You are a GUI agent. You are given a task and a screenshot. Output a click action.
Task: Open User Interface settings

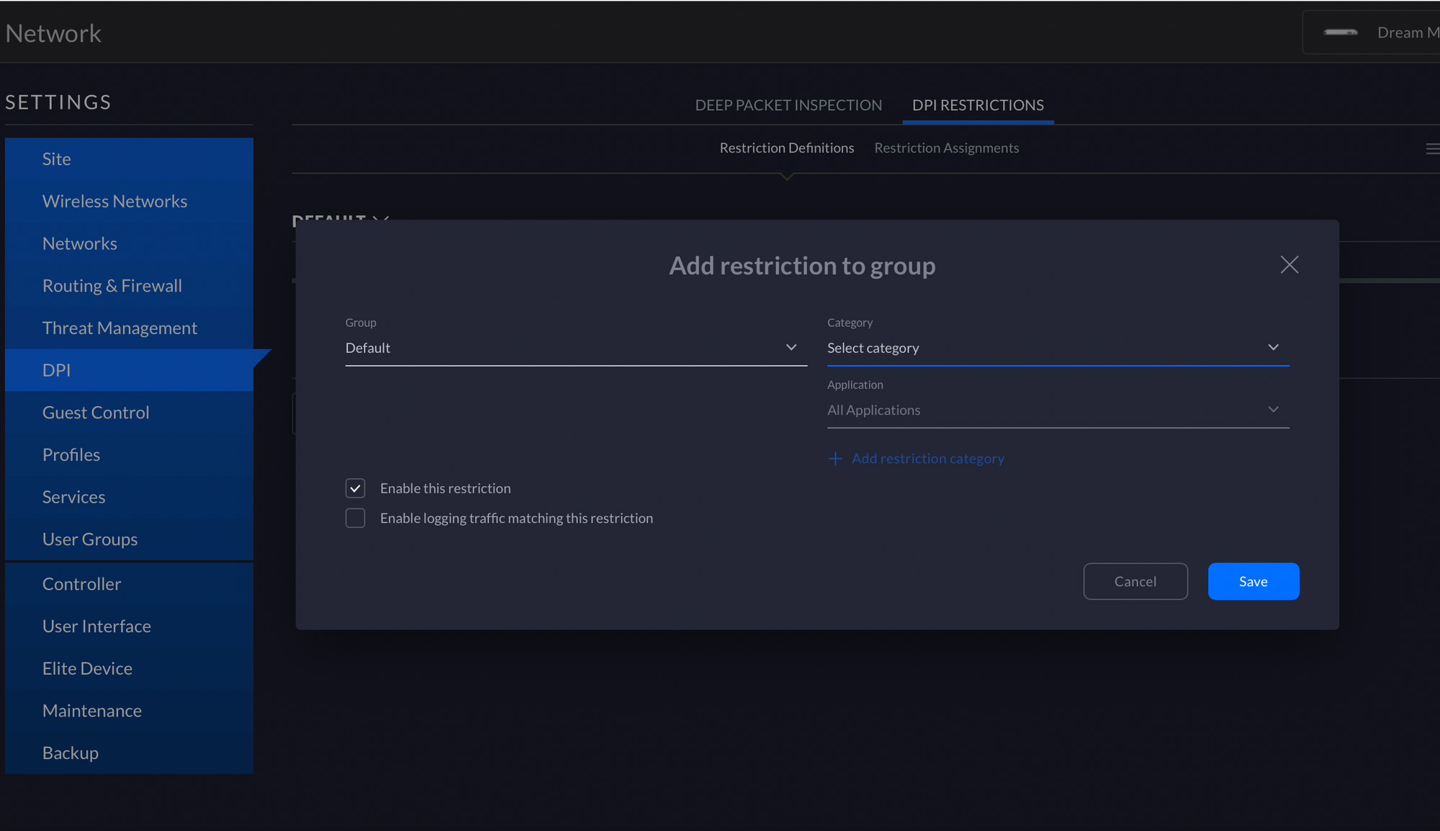pos(129,626)
